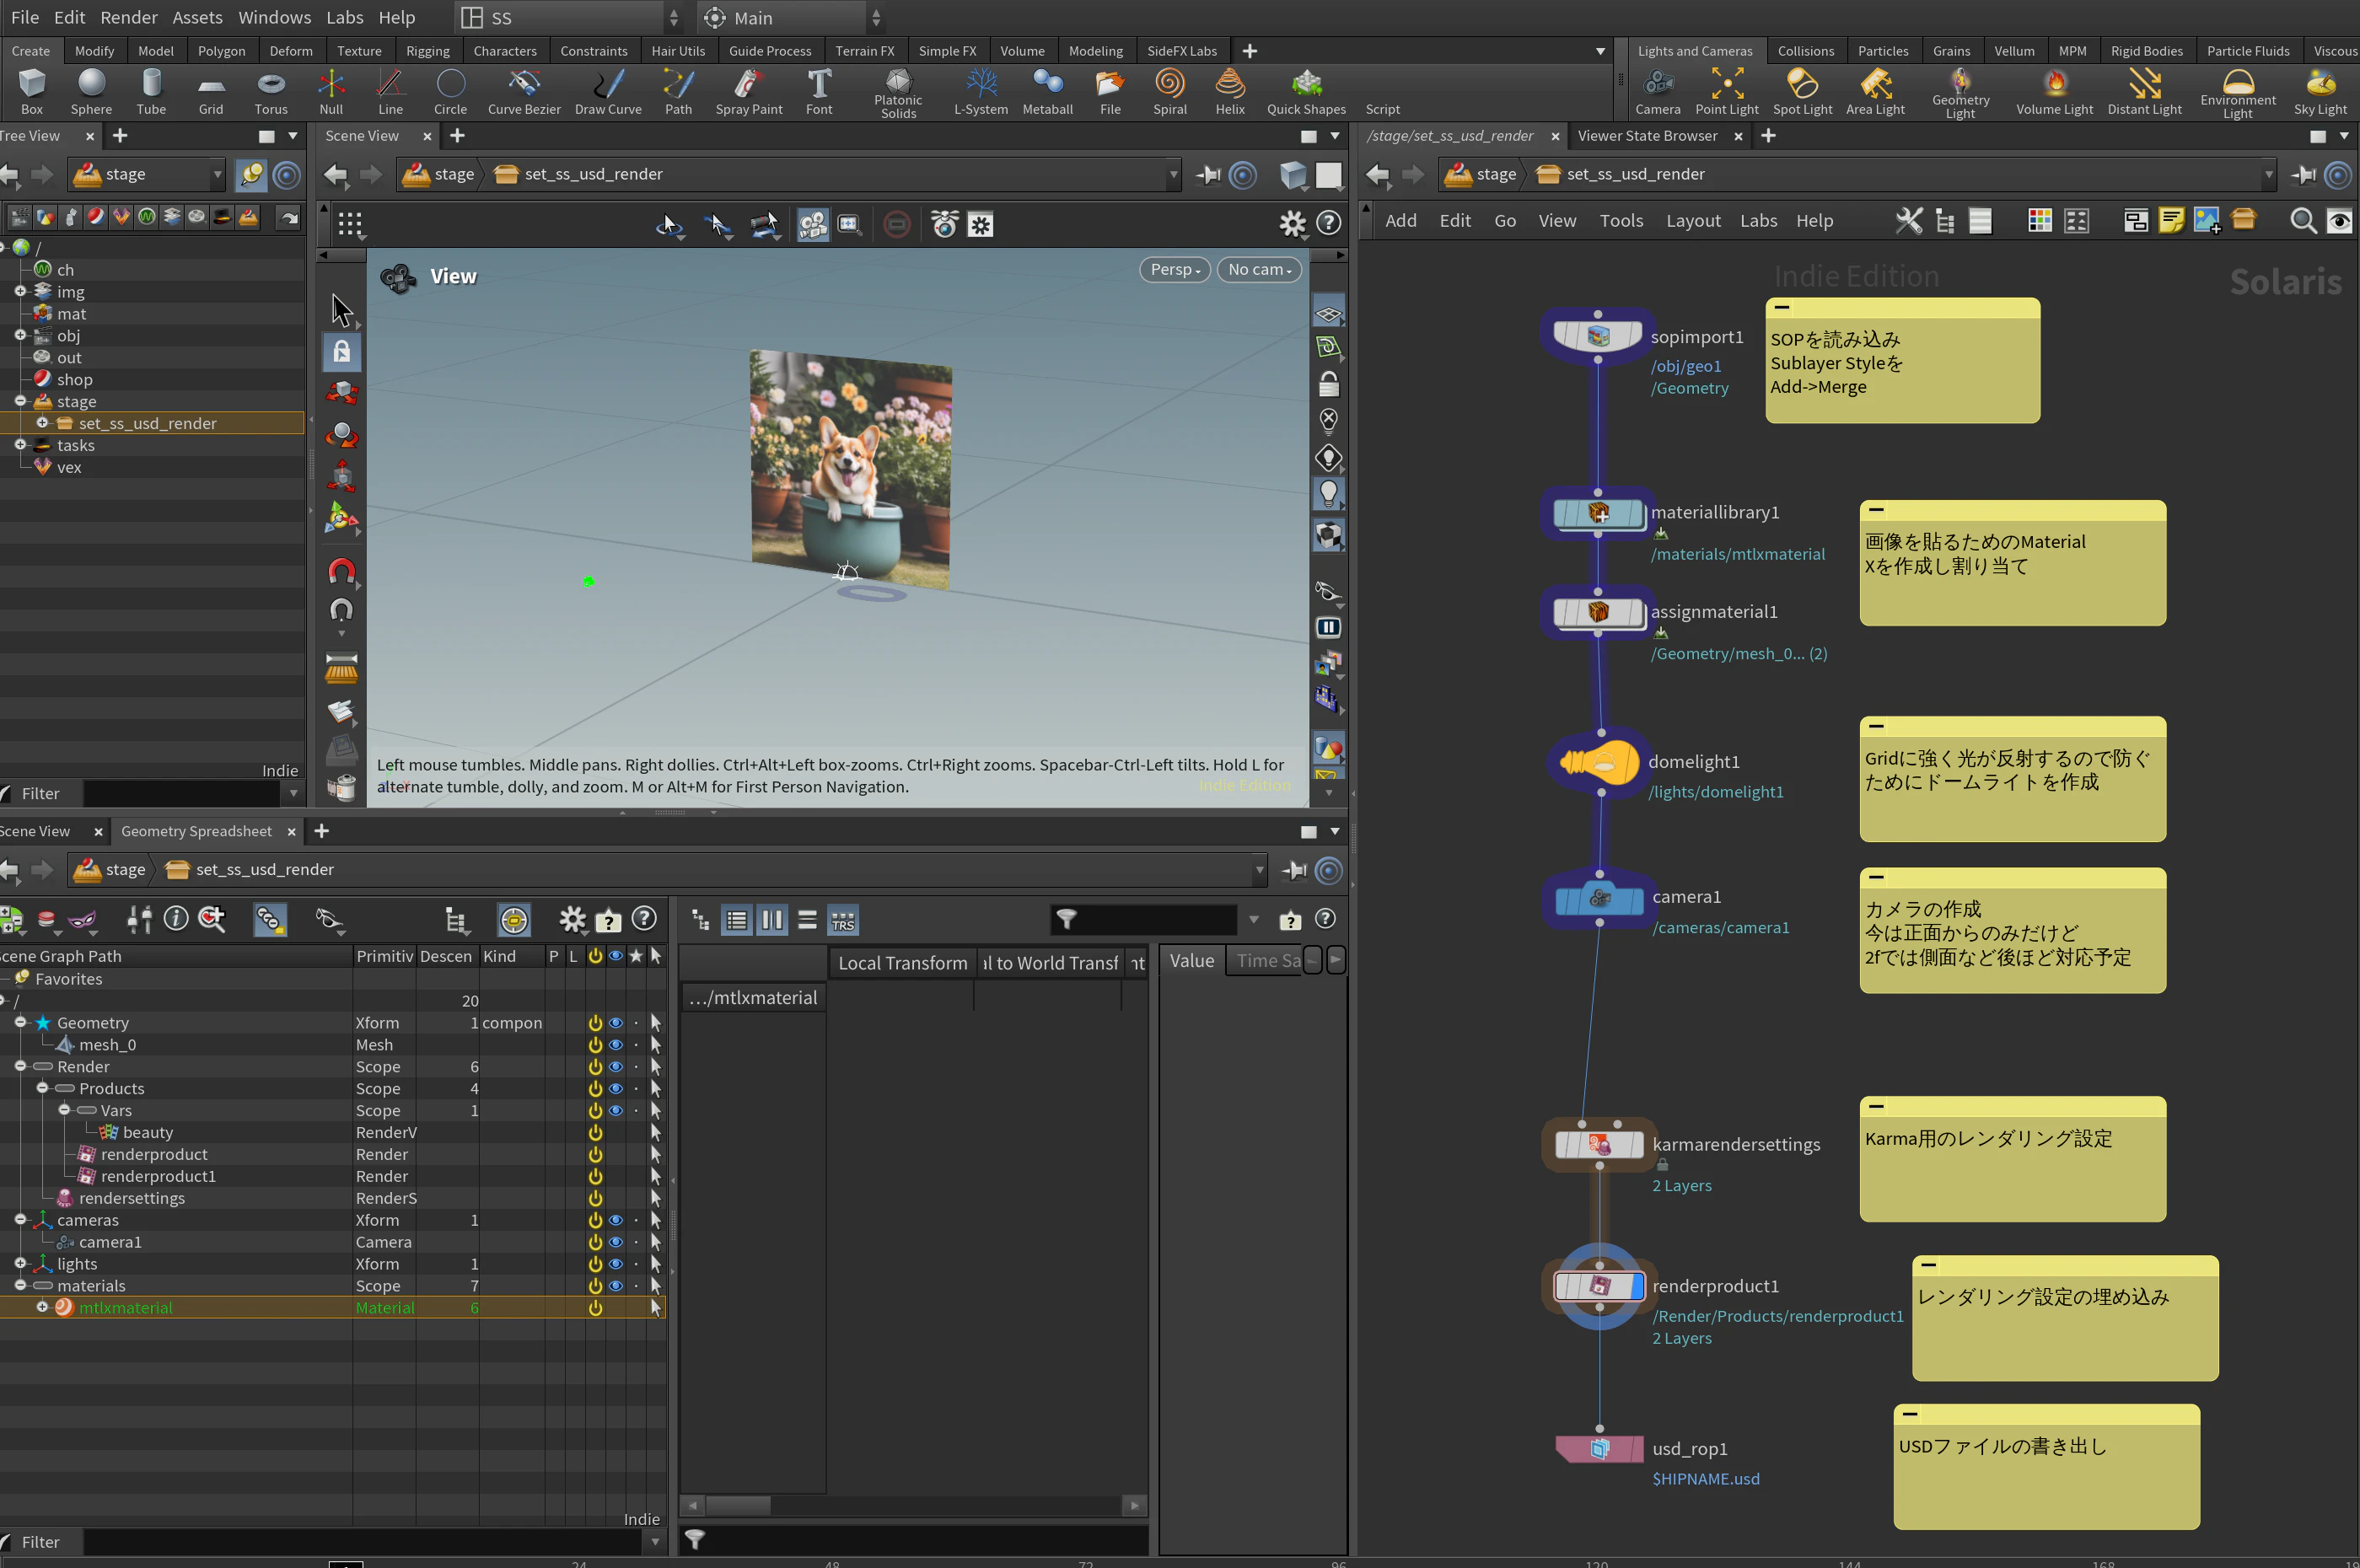Collapse the Products scope in scene graph

click(42, 1088)
